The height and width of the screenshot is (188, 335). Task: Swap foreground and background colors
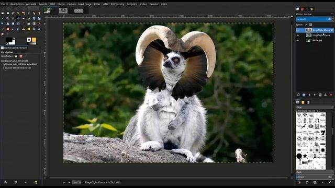pyautogui.click(x=14, y=39)
